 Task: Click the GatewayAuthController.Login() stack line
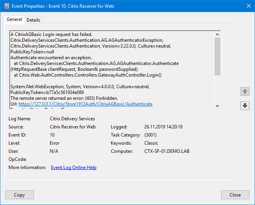tap(88, 75)
